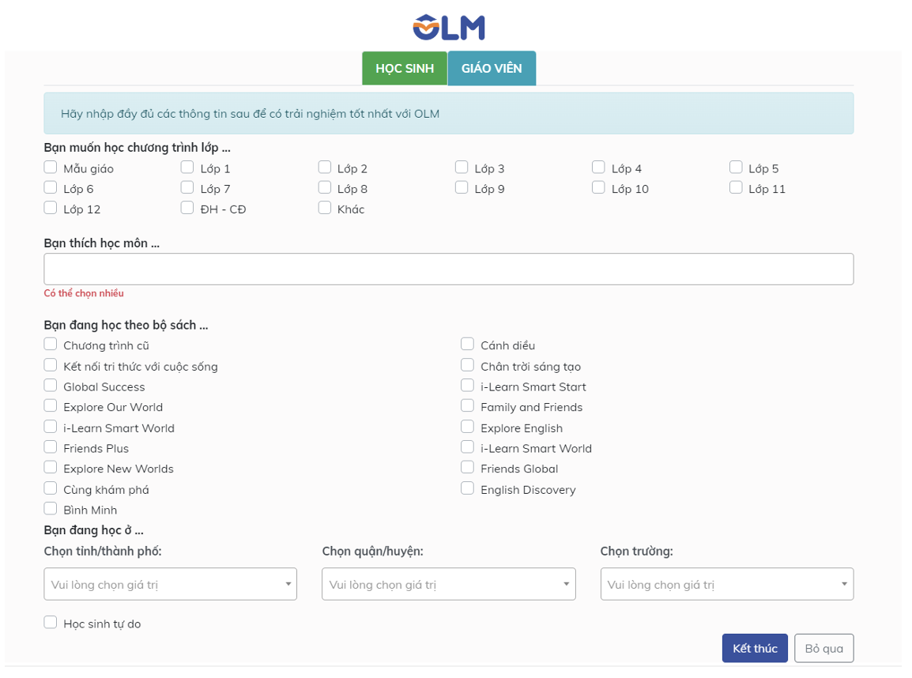The image size is (912, 678).
Task: Enable the ĐH - CĐ option
Action: 187,209
